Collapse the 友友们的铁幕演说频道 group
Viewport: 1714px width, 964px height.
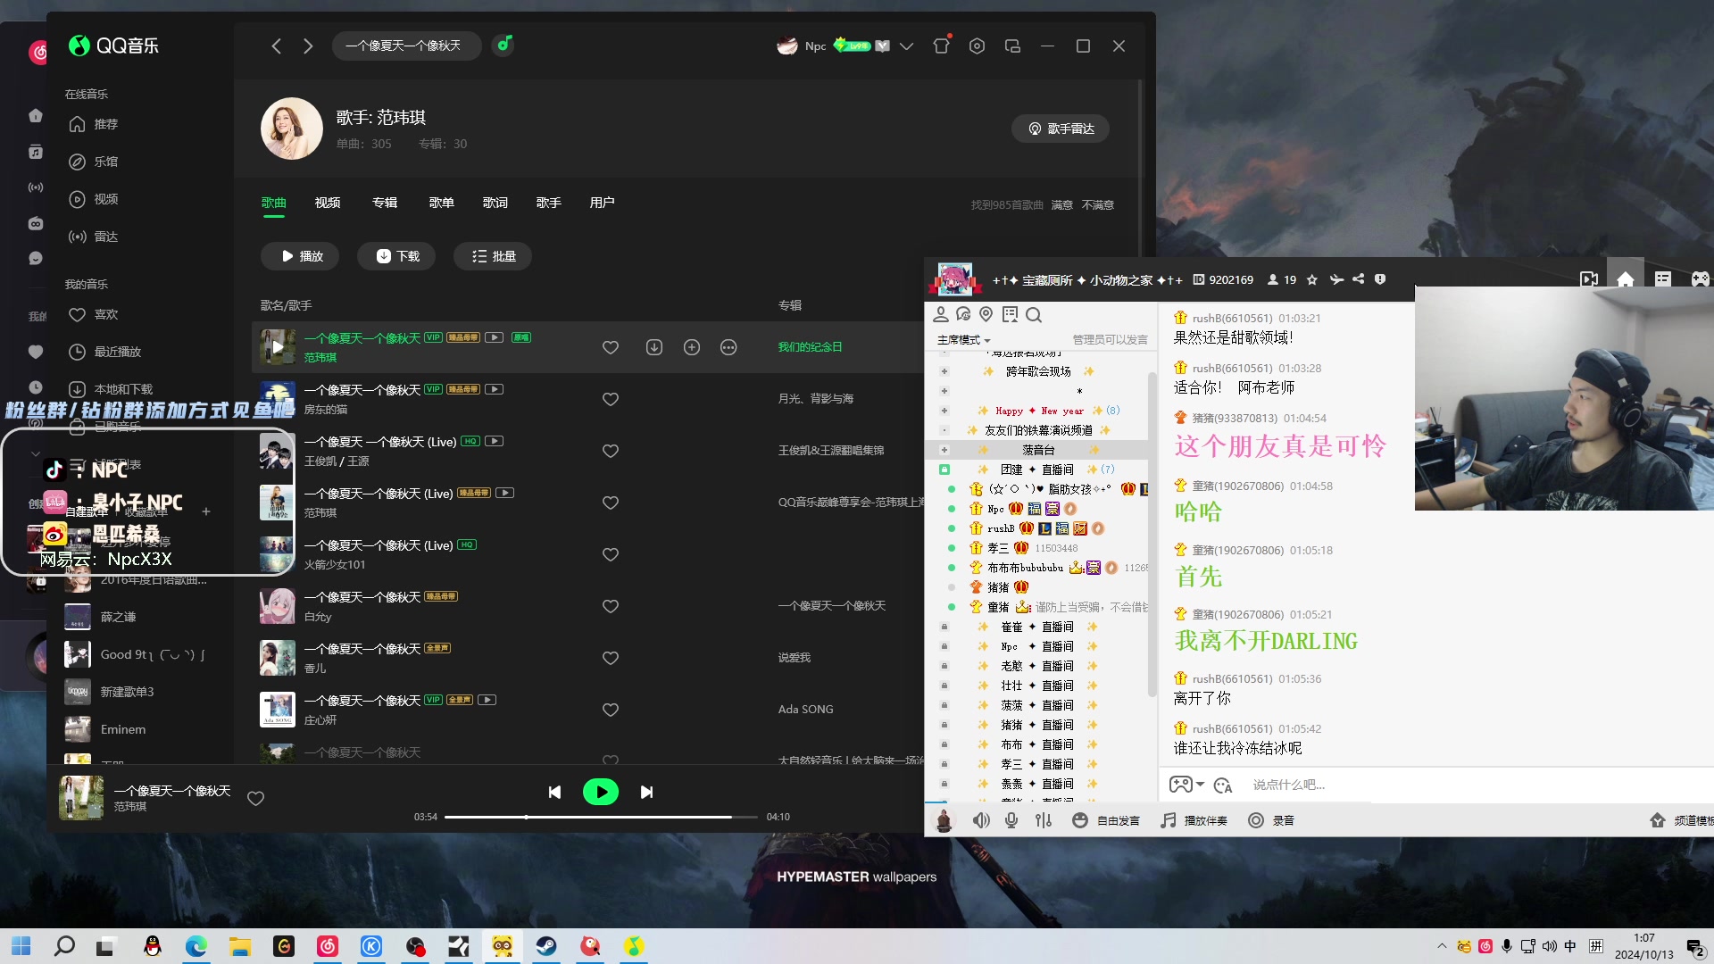click(944, 430)
